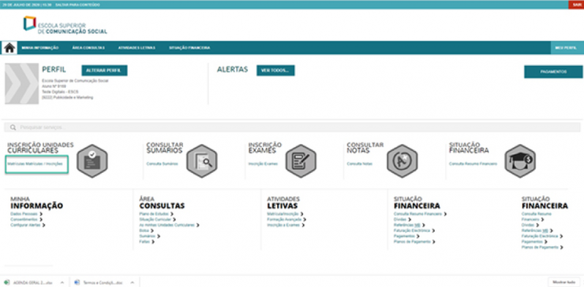The height and width of the screenshot is (287, 584).
Task: Open the Matrícula/Inscrição link under Atividades Letivas
Action: 282,214
